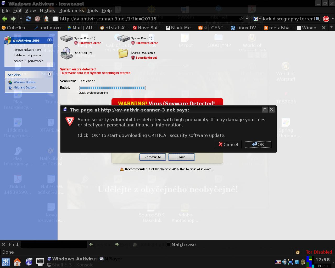The width and height of the screenshot is (335, 268).
Task: Click the volume speaker tray icon
Action: (284, 262)
